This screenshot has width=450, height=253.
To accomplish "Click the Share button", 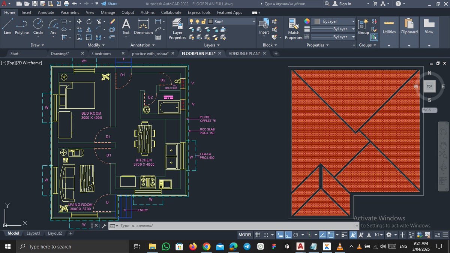I will (109, 4).
